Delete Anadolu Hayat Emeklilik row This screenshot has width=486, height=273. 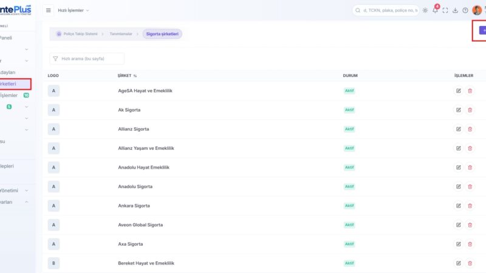470,167
